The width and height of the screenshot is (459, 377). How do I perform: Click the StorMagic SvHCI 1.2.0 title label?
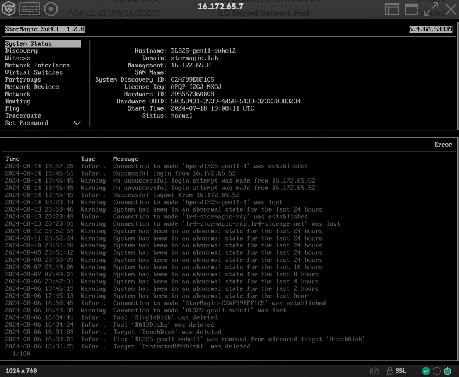tap(45, 29)
